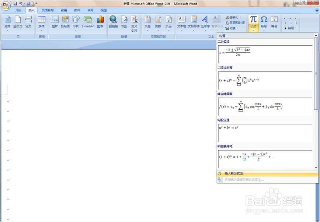Undo the last action
Image resolution: width=320 pixels, height=222 pixels.
(x=21, y=3)
